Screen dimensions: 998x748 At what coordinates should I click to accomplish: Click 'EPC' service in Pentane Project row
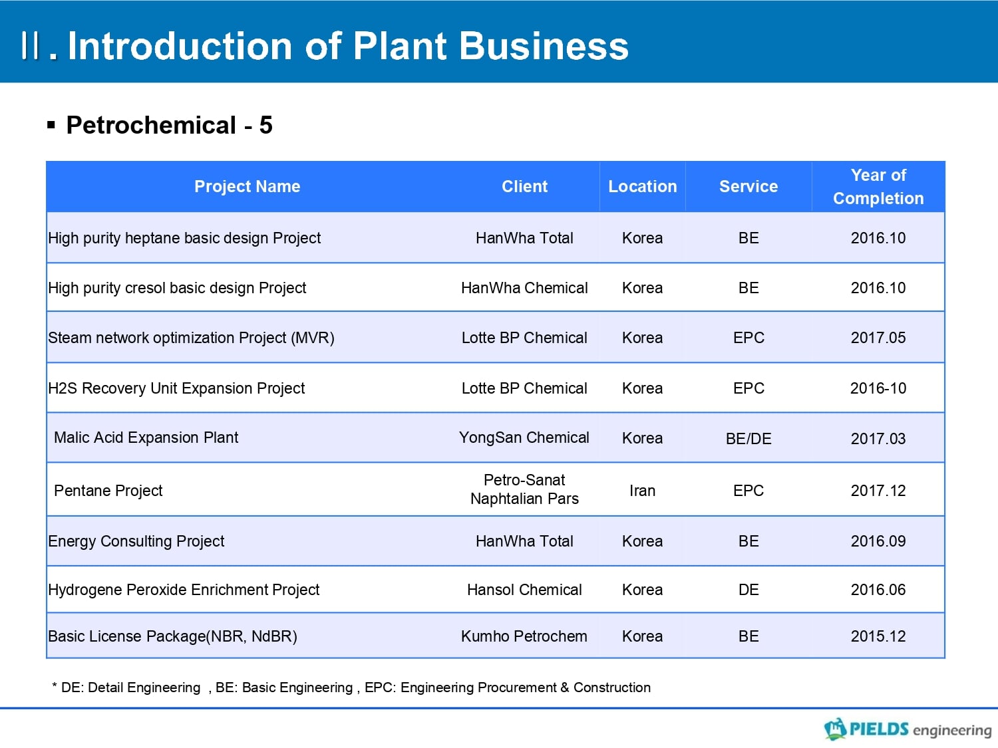click(748, 491)
